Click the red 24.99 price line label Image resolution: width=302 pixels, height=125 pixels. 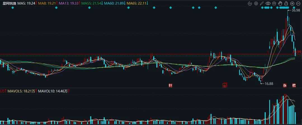point(297,52)
